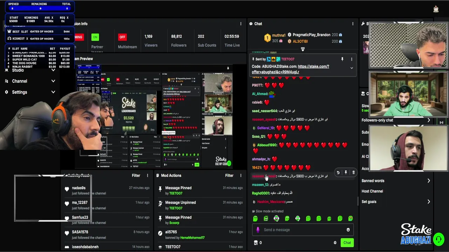Open the Set goals settings arrow
The image size is (449, 252).
tap(429, 202)
